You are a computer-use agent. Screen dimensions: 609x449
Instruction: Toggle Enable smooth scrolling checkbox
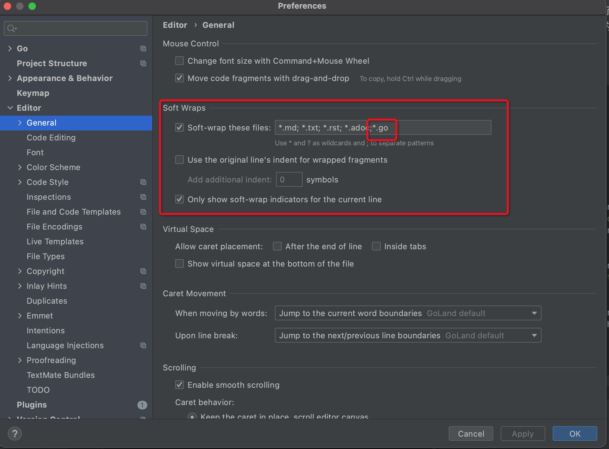pos(179,385)
